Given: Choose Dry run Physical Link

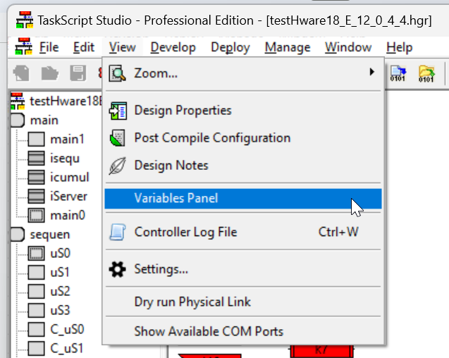Looking at the screenshot, I should pyautogui.click(x=242, y=302).
